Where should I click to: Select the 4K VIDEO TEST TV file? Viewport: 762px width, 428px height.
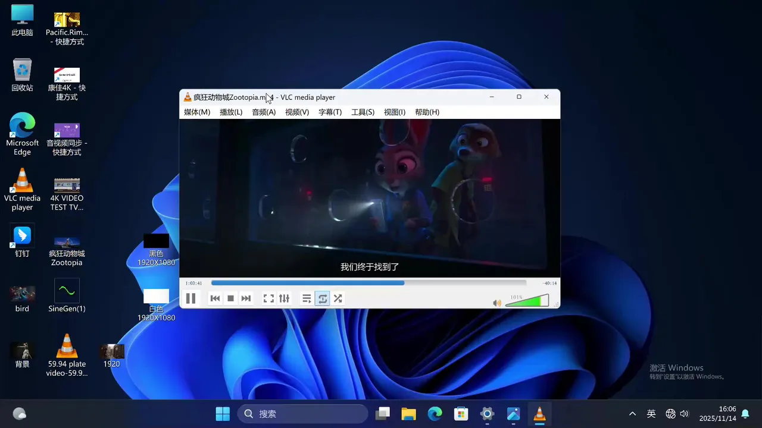tap(67, 194)
